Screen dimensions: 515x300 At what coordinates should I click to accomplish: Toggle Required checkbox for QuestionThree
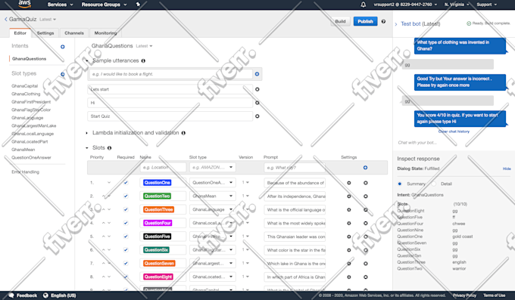(x=126, y=209)
